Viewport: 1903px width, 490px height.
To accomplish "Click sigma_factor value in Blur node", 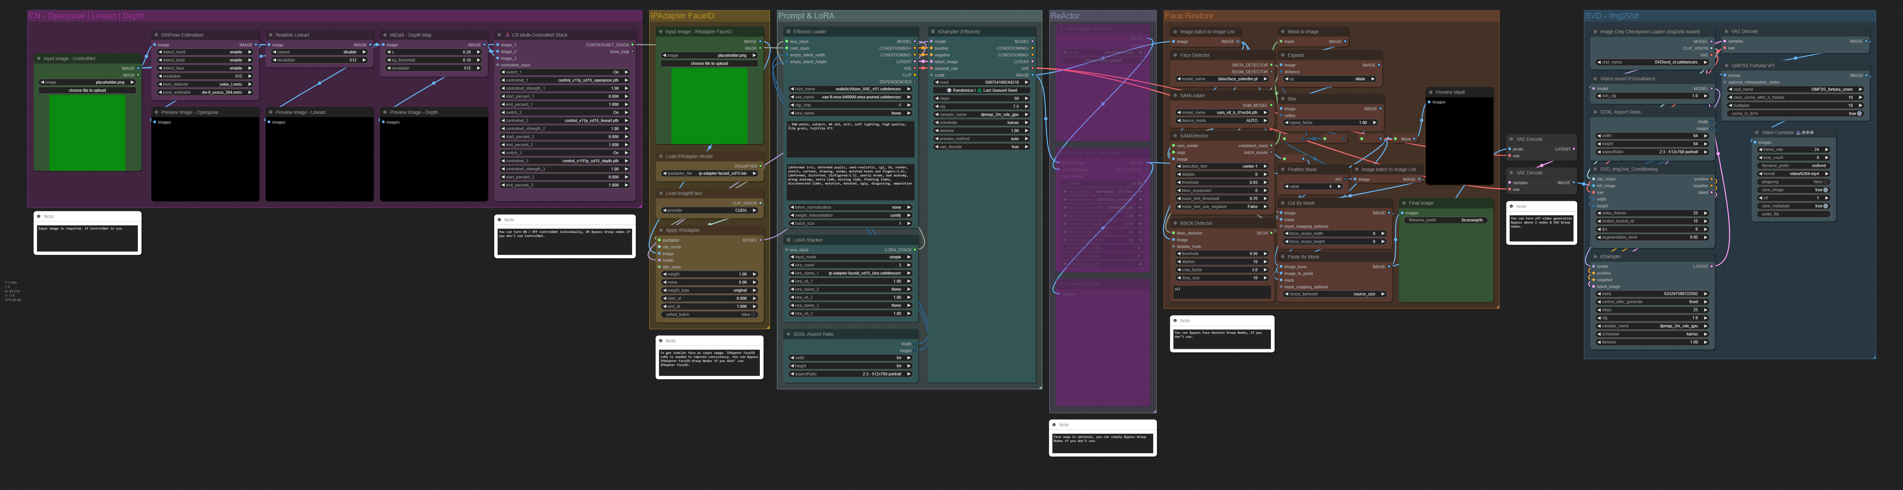I will [x=1330, y=122].
